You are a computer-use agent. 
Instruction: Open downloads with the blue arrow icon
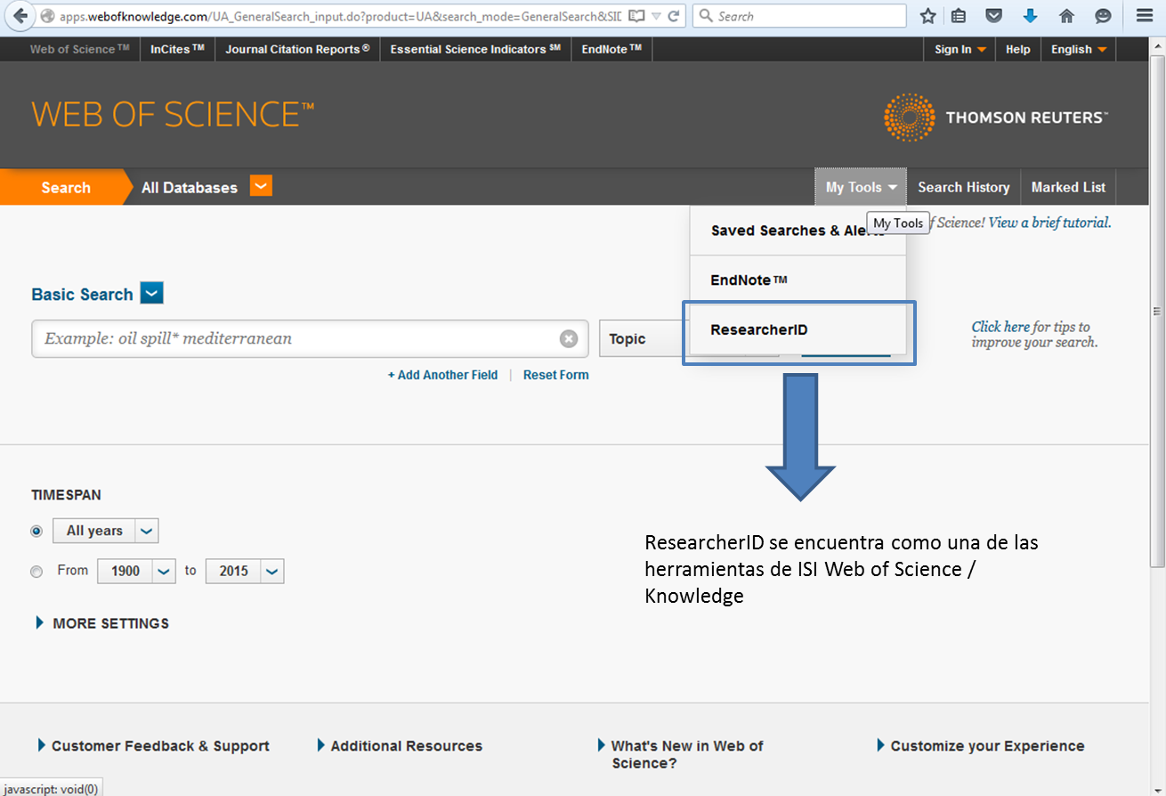click(1031, 16)
